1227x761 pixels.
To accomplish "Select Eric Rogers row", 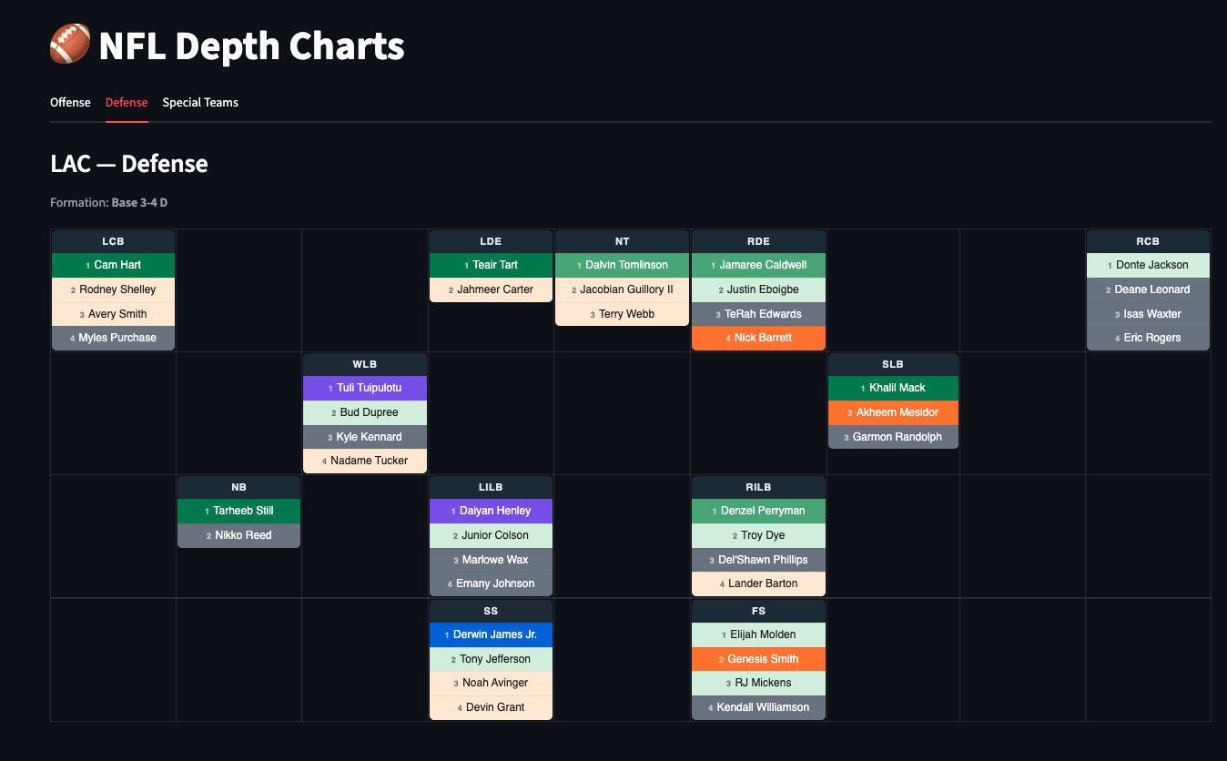I will pos(1148,338).
